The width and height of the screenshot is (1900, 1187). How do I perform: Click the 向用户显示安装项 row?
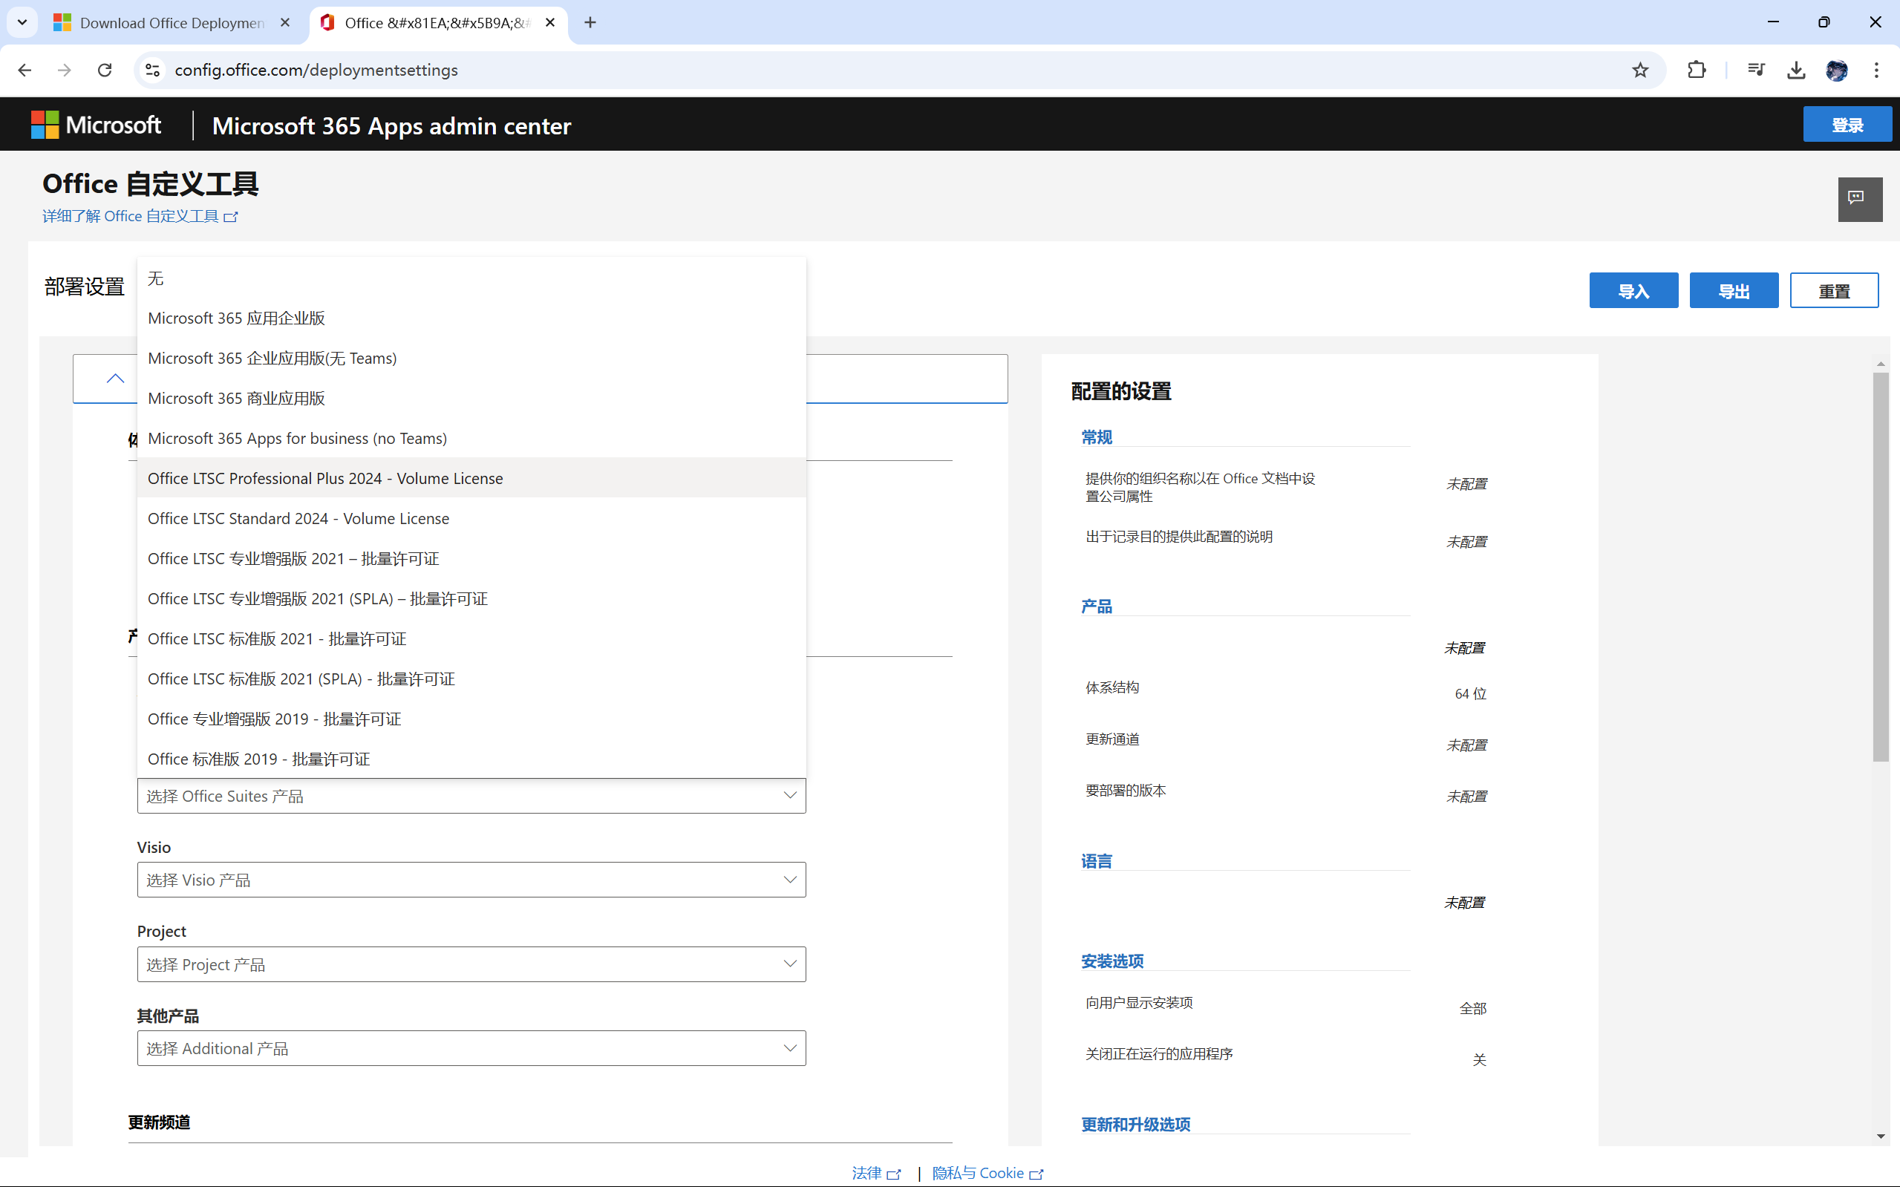[x=1286, y=1005]
